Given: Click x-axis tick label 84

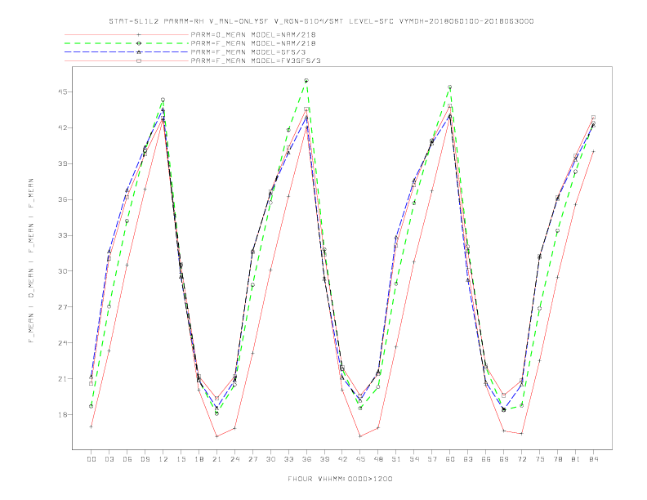Looking at the screenshot, I should [593, 459].
